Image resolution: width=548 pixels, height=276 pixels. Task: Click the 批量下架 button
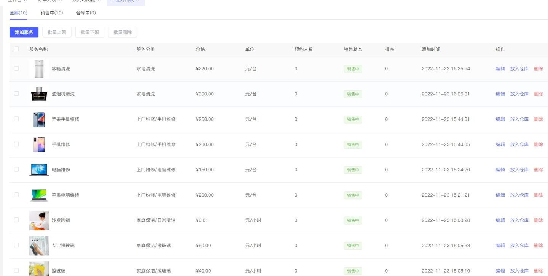(90, 32)
